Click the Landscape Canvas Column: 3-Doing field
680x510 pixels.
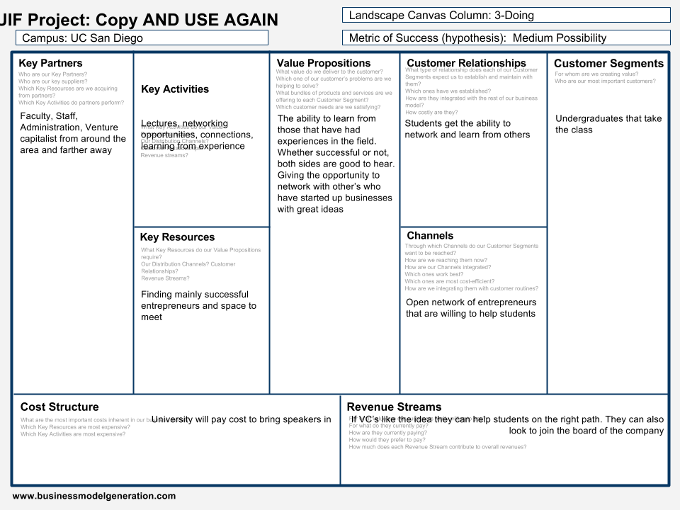pyautogui.click(x=506, y=15)
